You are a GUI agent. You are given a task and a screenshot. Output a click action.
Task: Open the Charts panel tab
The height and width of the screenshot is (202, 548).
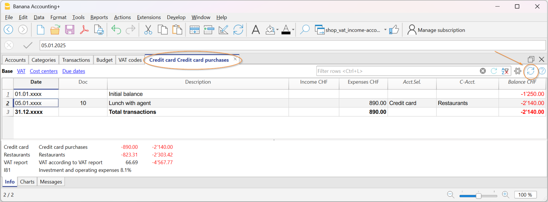pos(27,182)
